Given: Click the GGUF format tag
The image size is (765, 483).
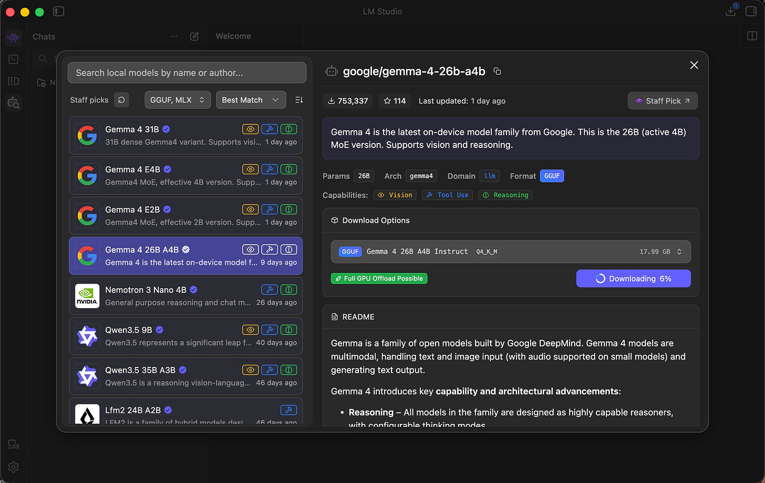Looking at the screenshot, I should coord(552,176).
